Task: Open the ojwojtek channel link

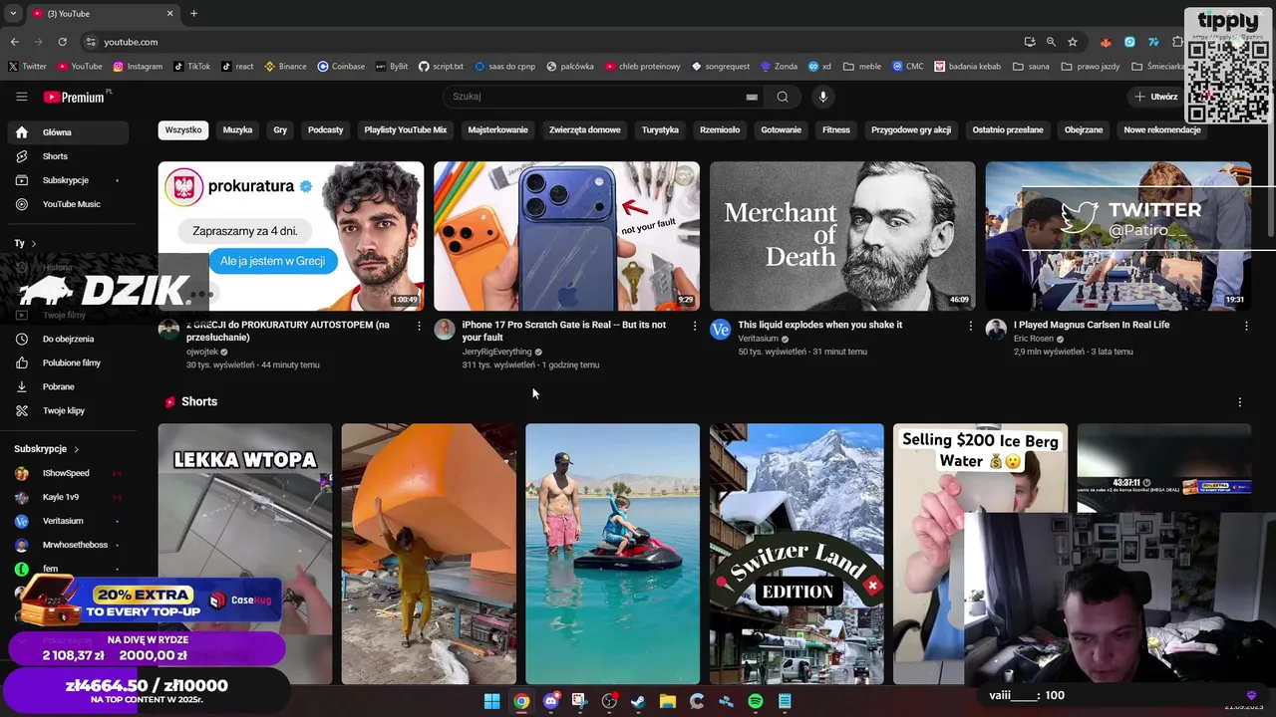Action: (x=201, y=352)
